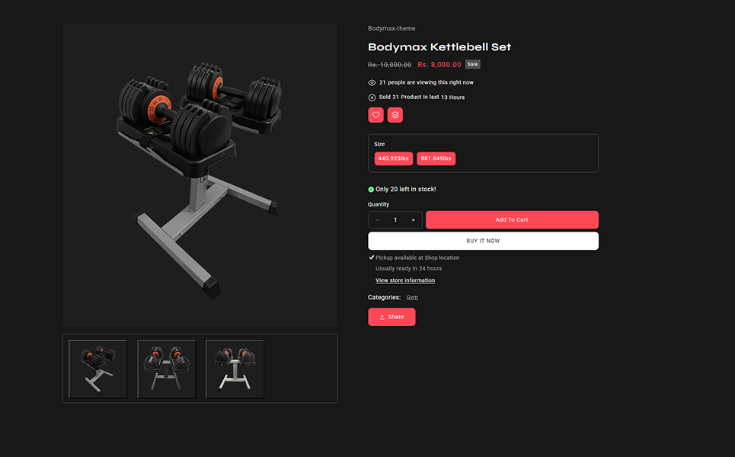The height and width of the screenshot is (457, 735).
Task: Decrease quantity with the minus button
Action: click(x=377, y=220)
